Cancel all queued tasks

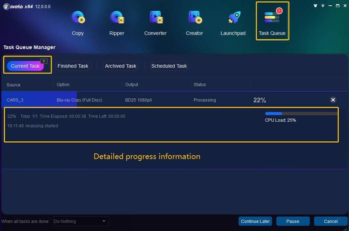coord(330,221)
